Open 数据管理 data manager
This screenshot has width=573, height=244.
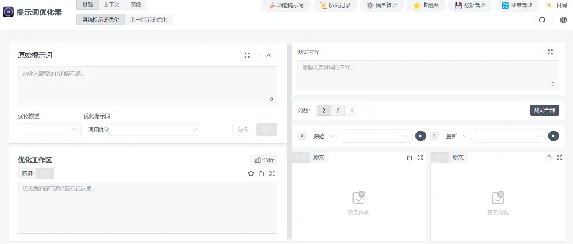[x=470, y=6]
